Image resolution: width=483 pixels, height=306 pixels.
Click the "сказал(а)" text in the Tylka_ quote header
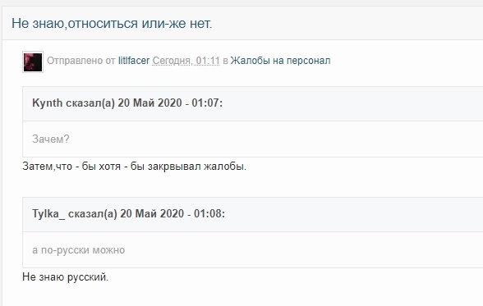92,213
